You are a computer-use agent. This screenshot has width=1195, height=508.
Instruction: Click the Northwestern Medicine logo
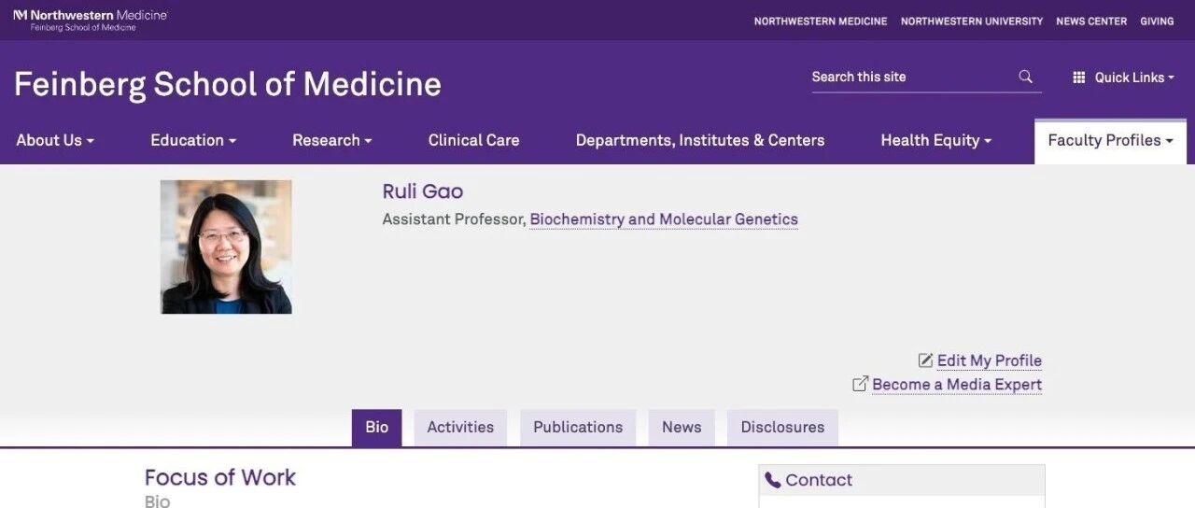tap(90, 20)
